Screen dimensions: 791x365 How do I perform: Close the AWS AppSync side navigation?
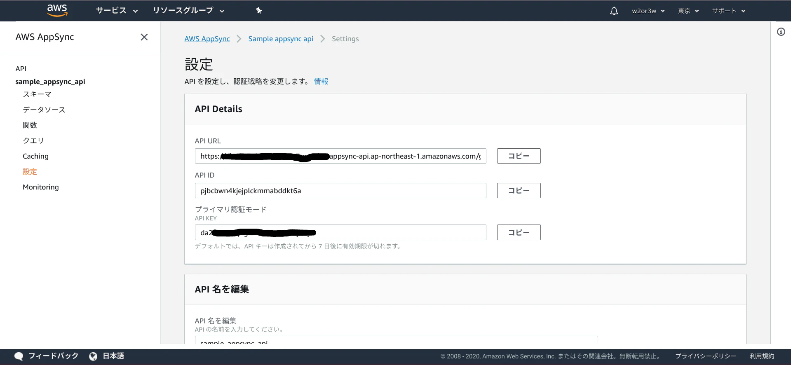[x=144, y=37]
